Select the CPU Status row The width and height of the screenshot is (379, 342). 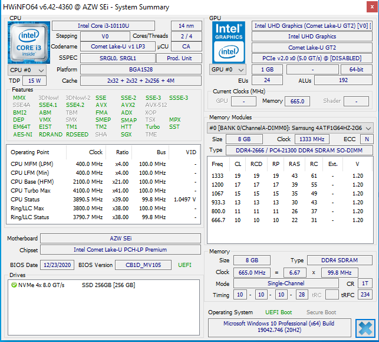pos(104,199)
